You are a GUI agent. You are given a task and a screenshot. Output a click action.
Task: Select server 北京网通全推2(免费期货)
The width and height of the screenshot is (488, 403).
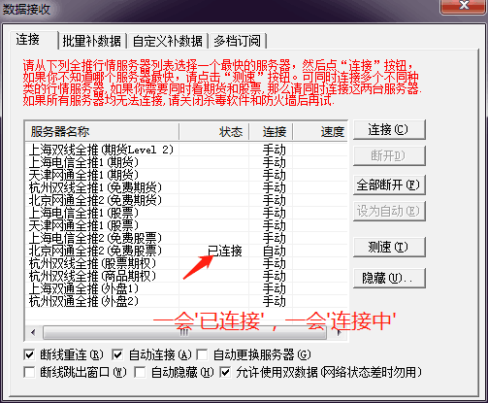pyautogui.click(x=95, y=200)
